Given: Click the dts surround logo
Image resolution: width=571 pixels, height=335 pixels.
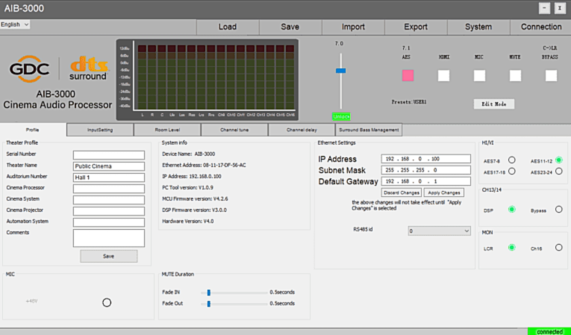Looking at the screenshot, I should tap(89, 68).
